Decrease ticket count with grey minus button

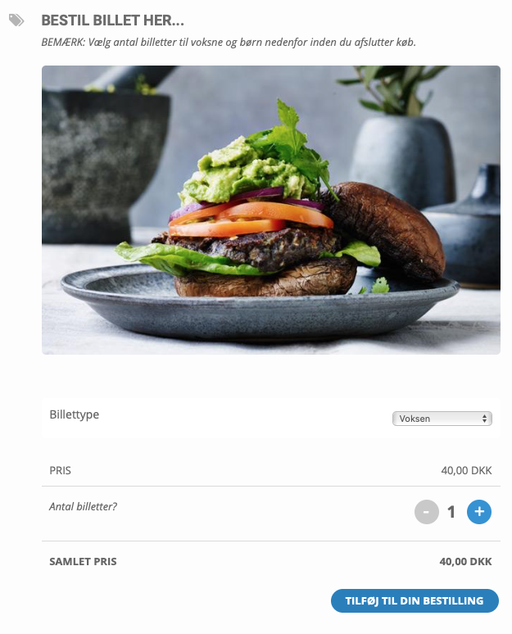(426, 511)
